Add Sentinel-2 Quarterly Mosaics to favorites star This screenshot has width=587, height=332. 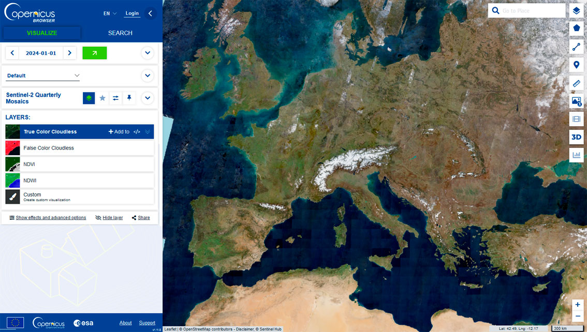click(102, 98)
